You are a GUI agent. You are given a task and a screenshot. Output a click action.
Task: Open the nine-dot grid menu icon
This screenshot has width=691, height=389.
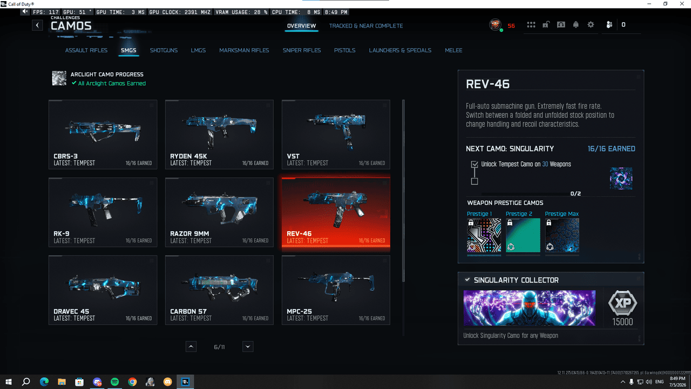531,25
